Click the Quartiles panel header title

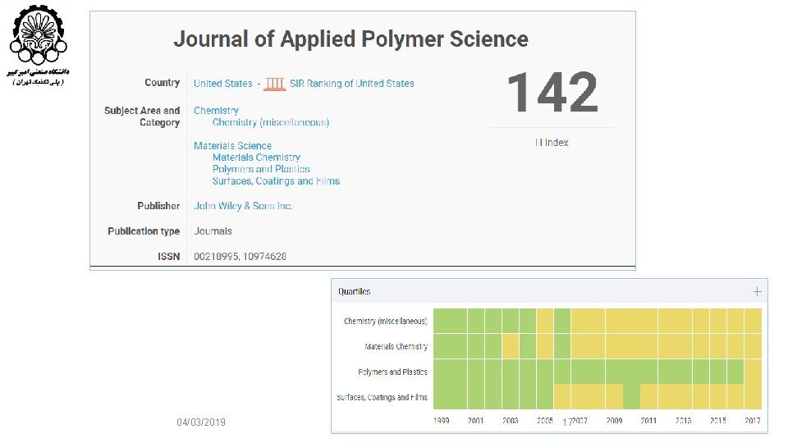[355, 291]
